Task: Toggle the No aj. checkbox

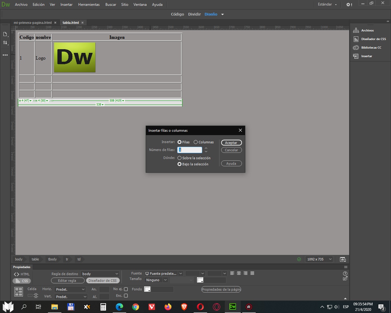Action: (x=126, y=289)
